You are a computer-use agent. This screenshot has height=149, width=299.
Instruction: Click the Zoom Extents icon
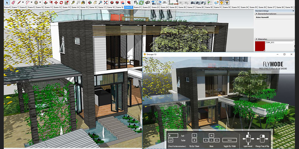tap(106, 3)
